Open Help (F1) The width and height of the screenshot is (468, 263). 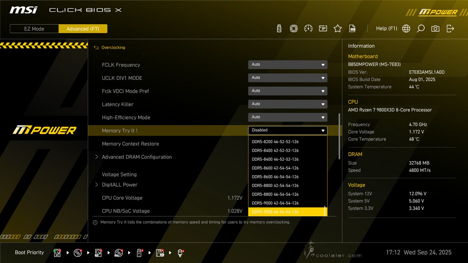[386, 28]
